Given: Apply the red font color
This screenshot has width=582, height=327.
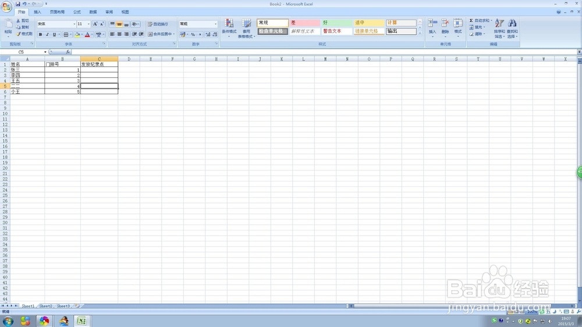Looking at the screenshot, I should [x=87, y=34].
